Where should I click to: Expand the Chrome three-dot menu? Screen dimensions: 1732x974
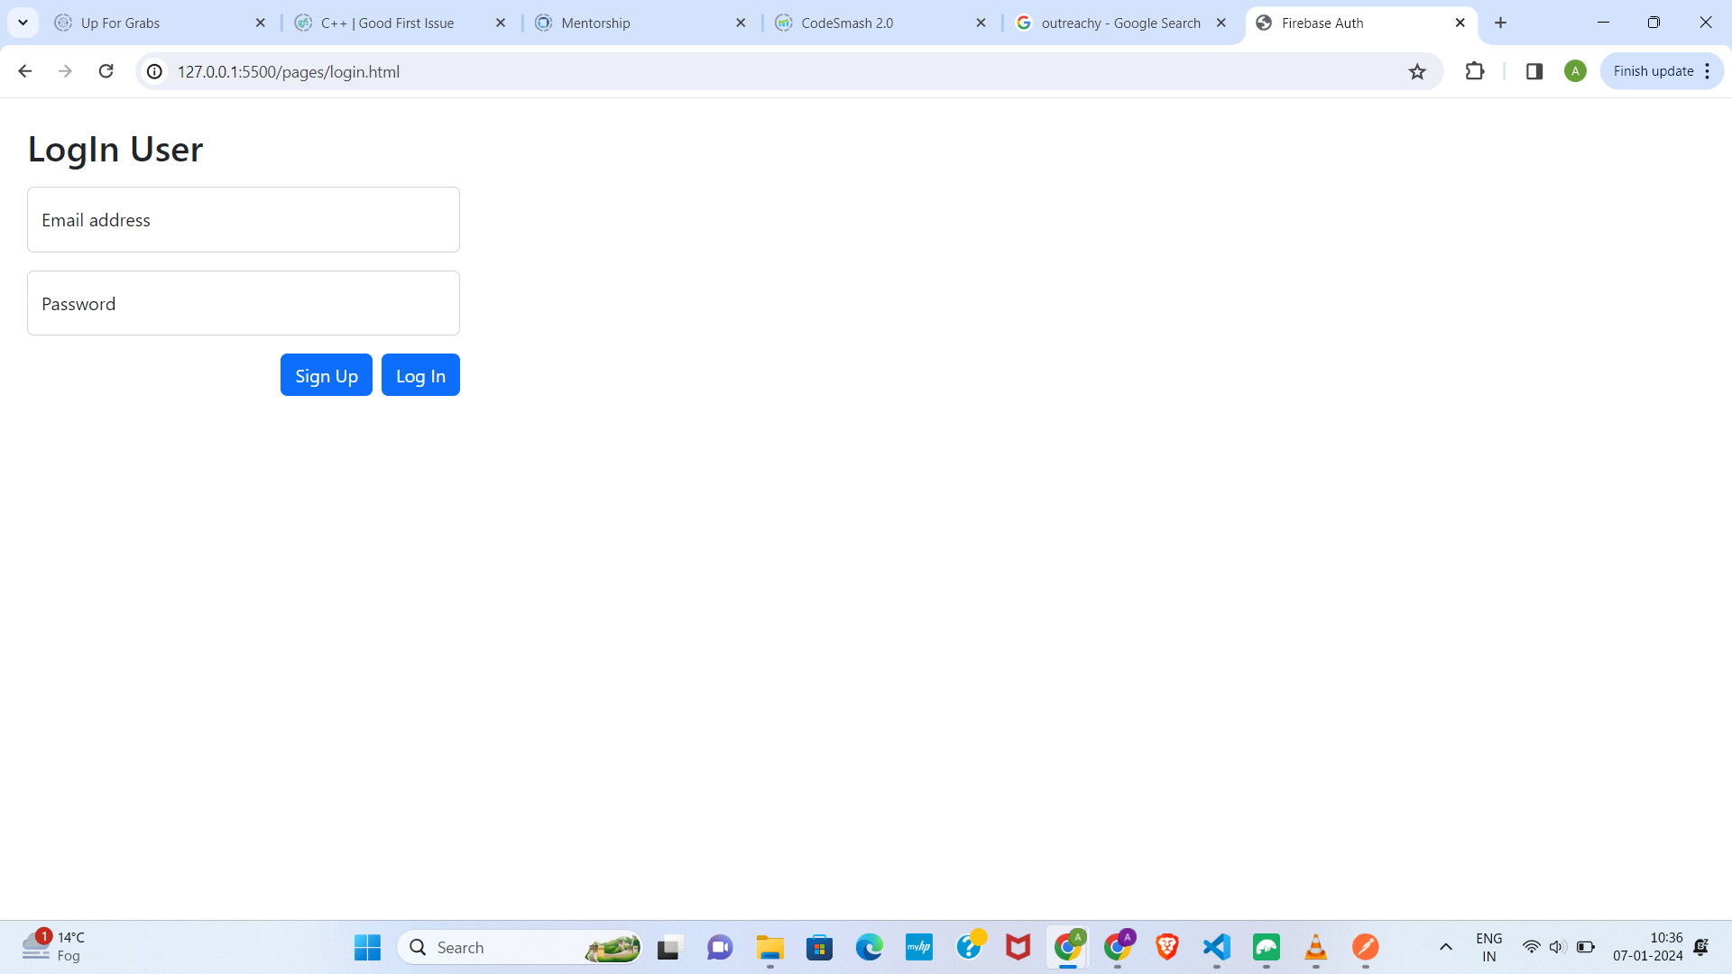[1708, 71]
